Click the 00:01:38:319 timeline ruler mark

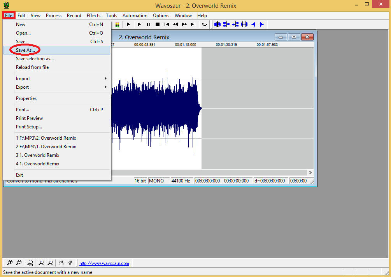(x=226, y=45)
